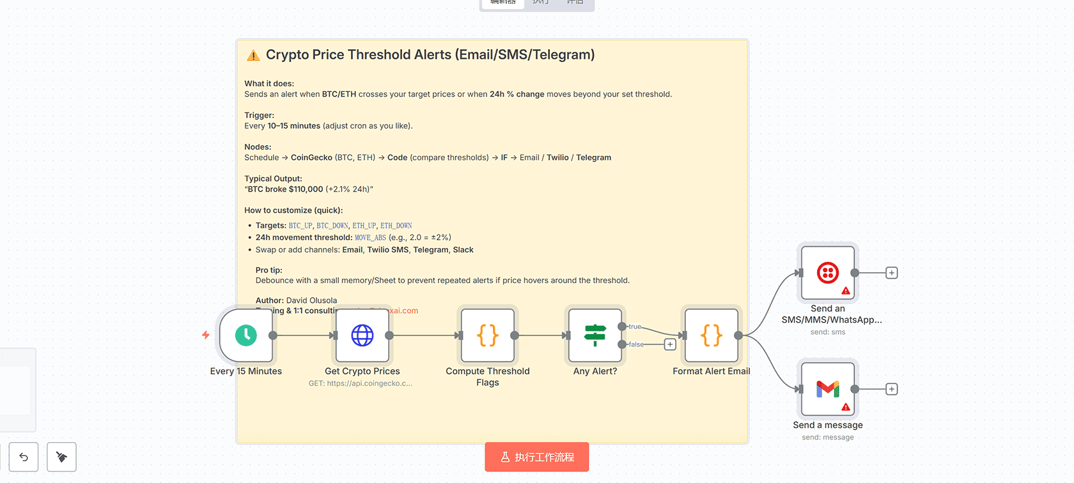
Task: Add node after Any Alert? false branch
Action: 670,344
